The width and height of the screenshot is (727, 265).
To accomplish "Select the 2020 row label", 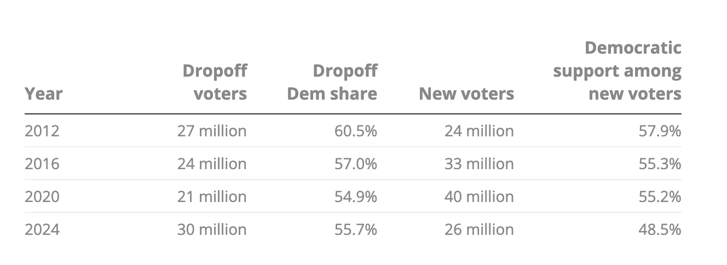I will pyautogui.click(x=42, y=197).
